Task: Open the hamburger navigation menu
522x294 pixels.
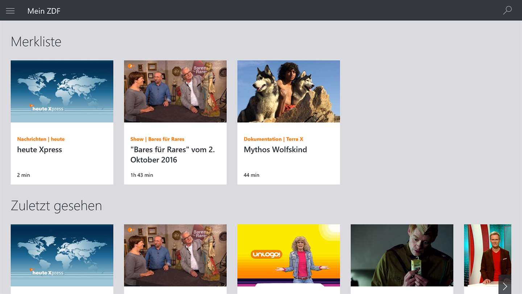Action: (10, 11)
